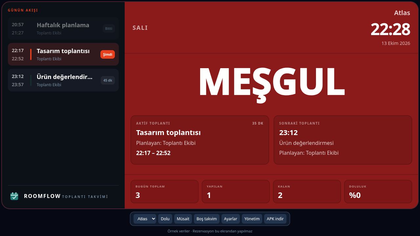Click the GÜNÜN AKIŞI heading
Image resolution: width=420 pixels, height=236 pixels.
point(23,10)
